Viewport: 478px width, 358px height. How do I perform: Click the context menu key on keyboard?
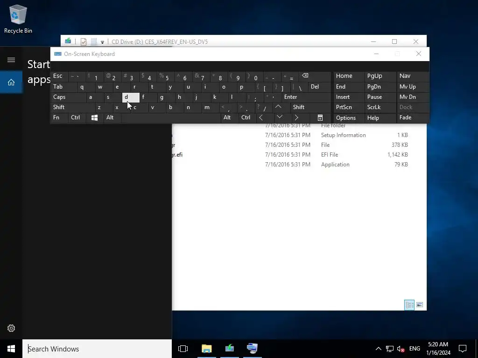click(x=320, y=117)
